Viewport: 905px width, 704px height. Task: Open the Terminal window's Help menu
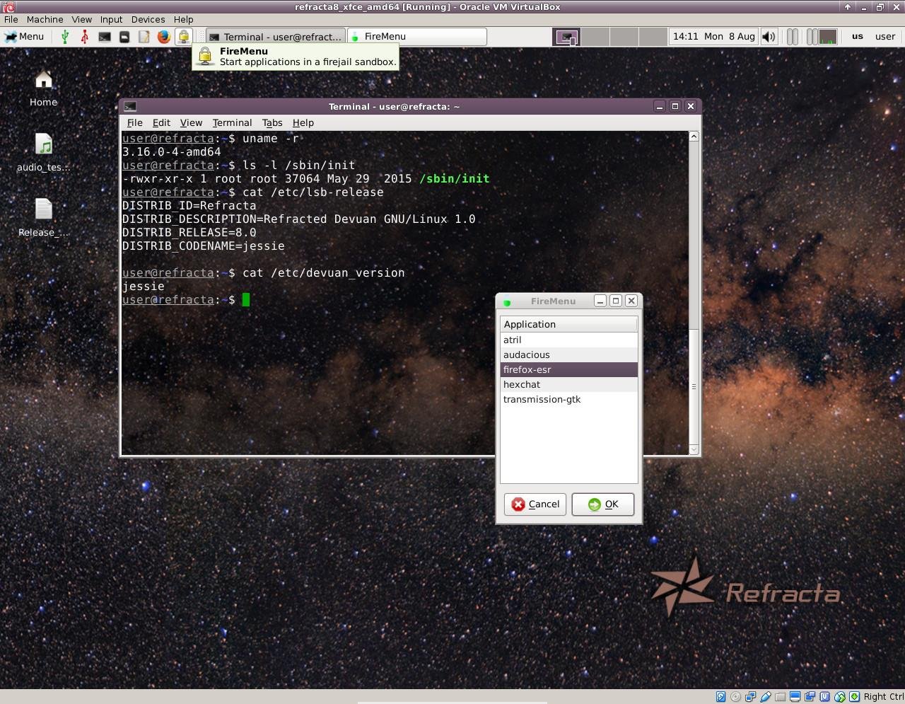tap(303, 122)
